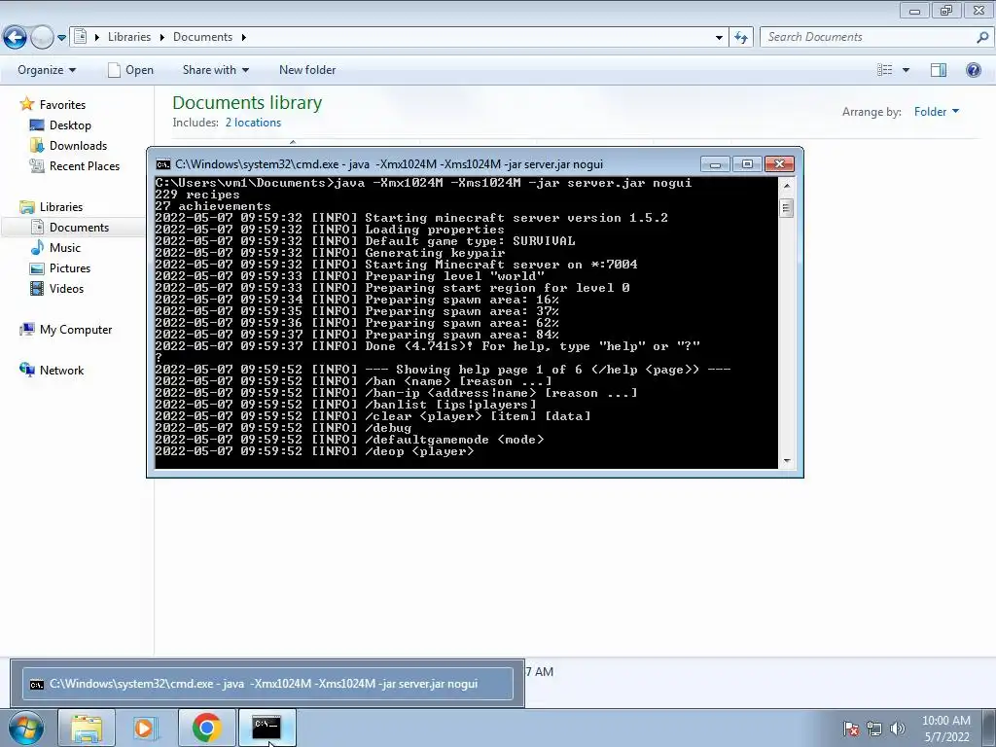The height and width of the screenshot is (747, 996).
Task: Open the Videos library
Action: tap(66, 288)
